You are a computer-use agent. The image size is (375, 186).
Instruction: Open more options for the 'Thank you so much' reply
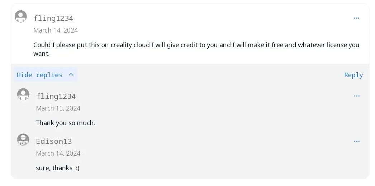click(357, 96)
